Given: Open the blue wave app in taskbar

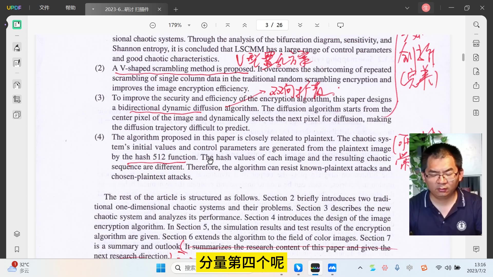Looking at the screenshot, I should coord(332,268).
